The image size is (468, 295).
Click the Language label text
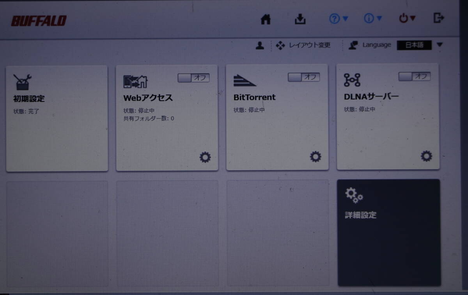pos(377,45)
